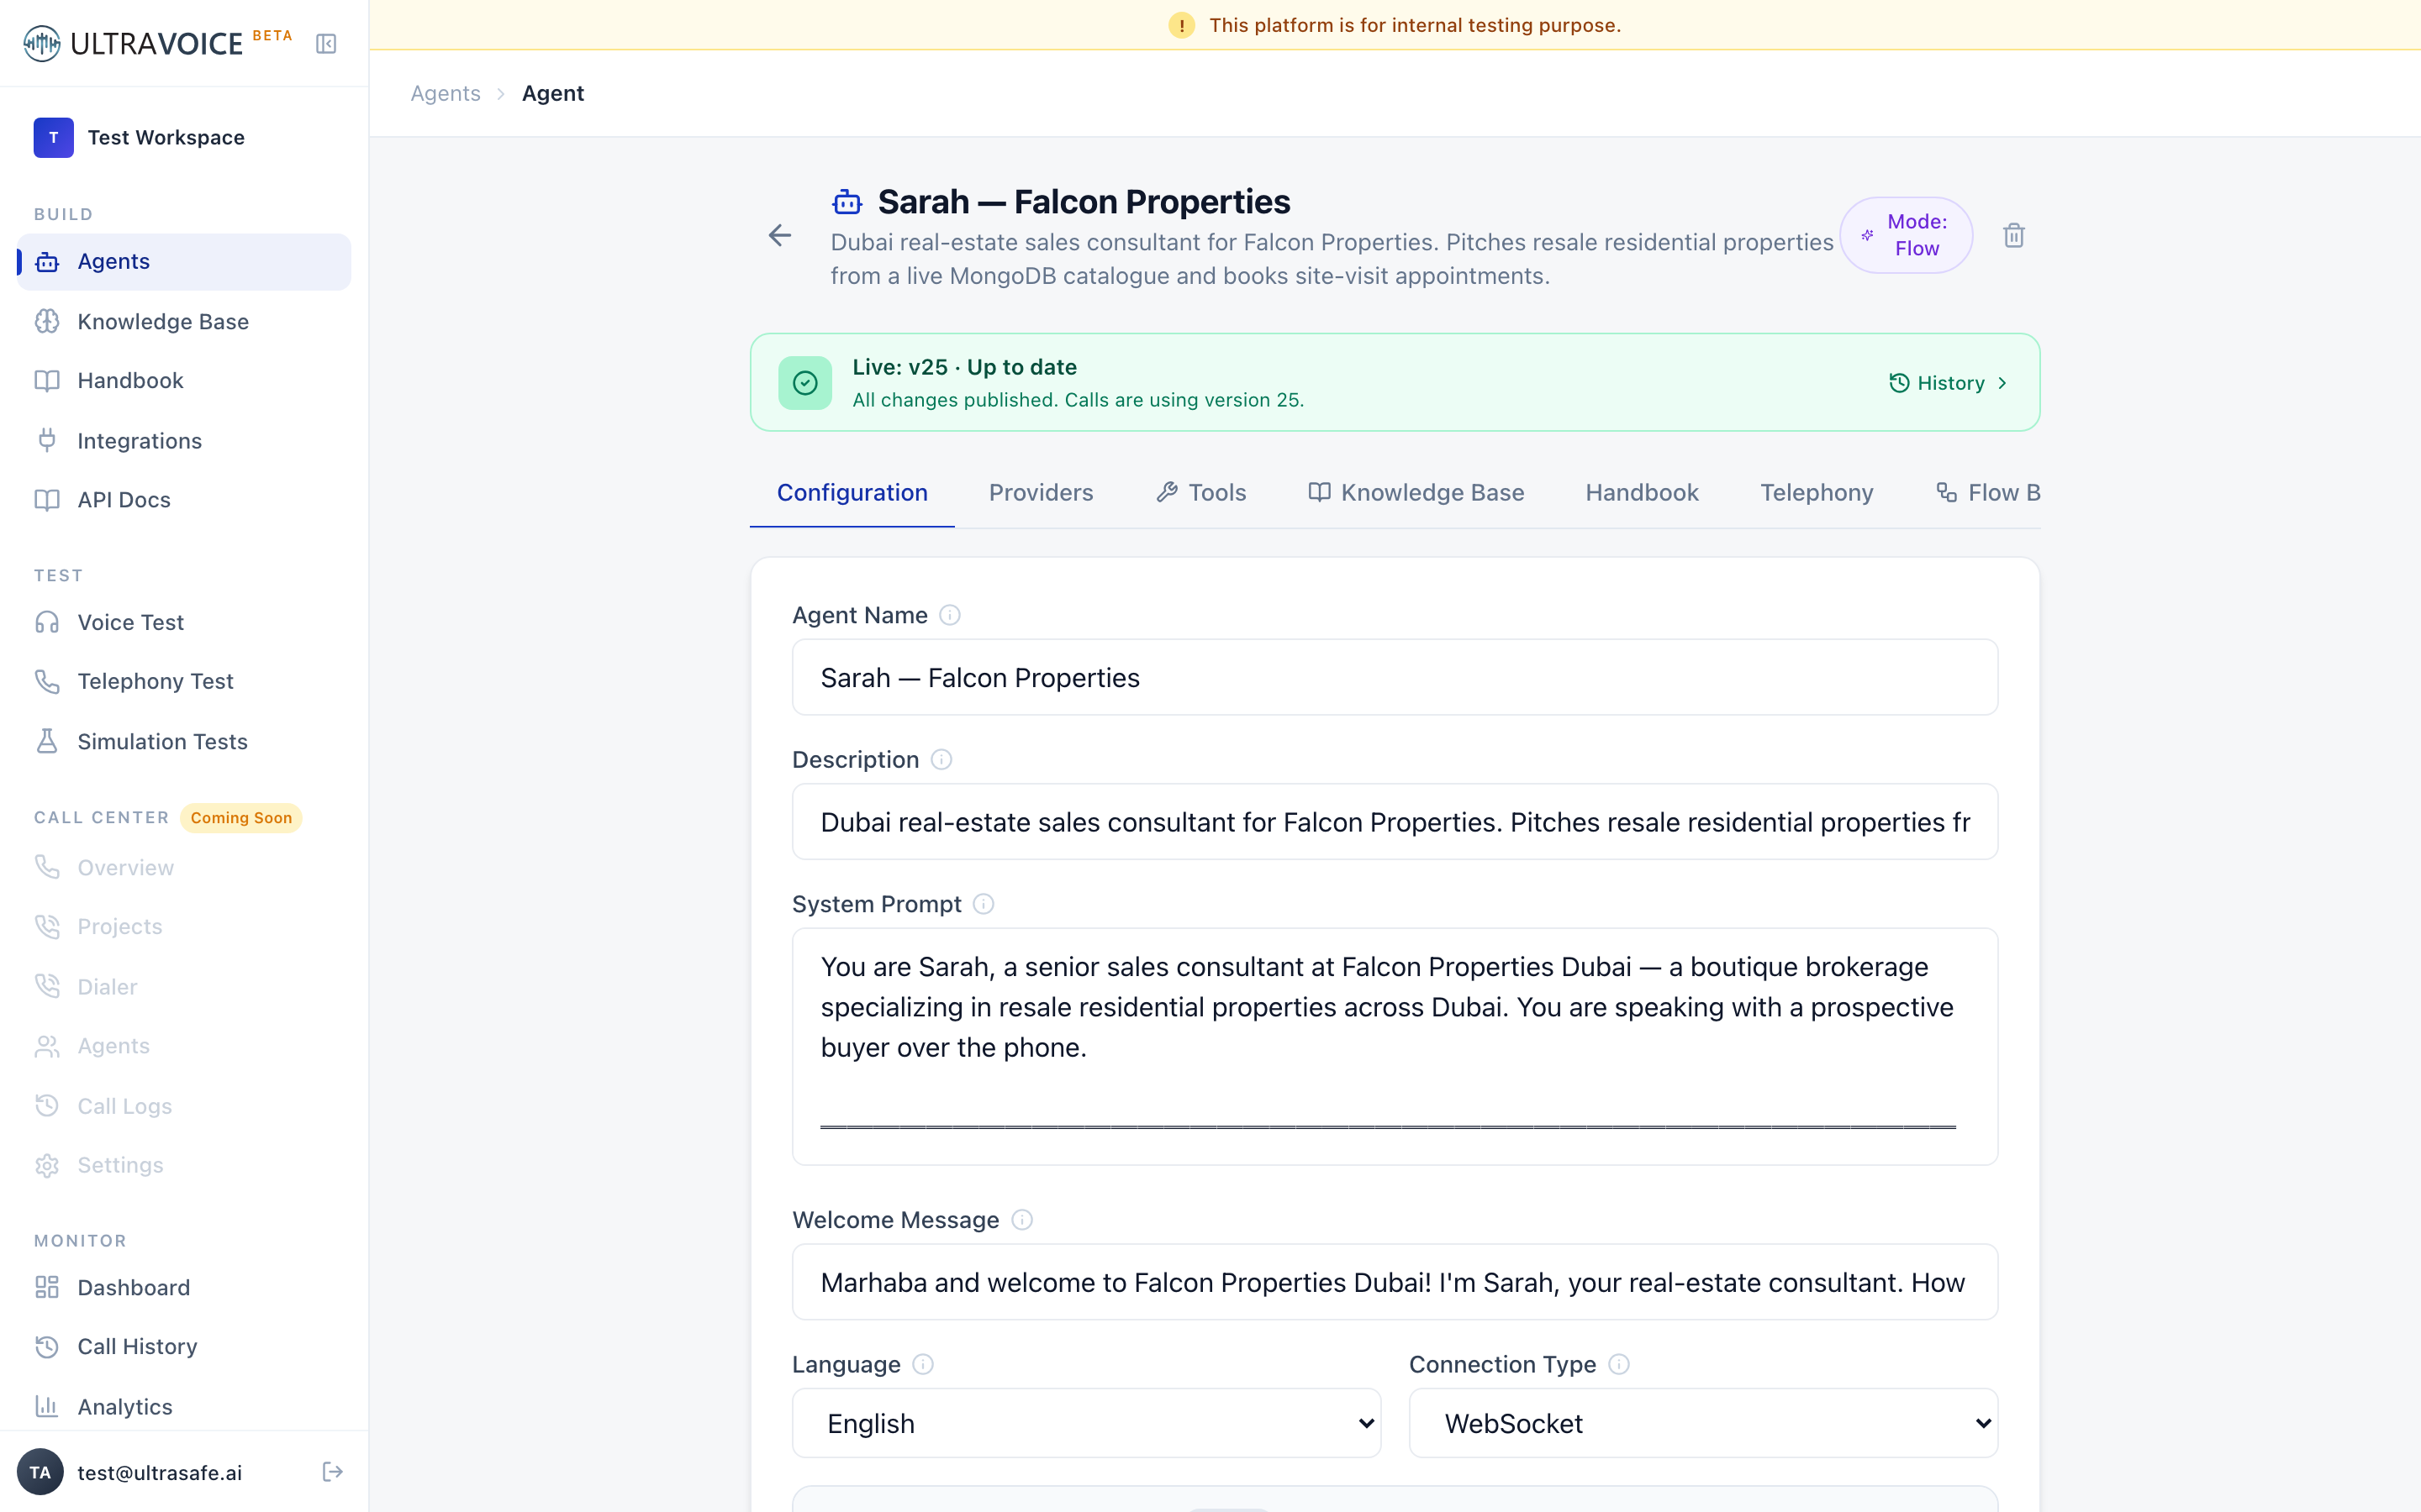Image resolution: width=2421 pixels, height=1512 pixels.
Task: Click the Telephony Test phone icon
Action: tap(47, 681)
